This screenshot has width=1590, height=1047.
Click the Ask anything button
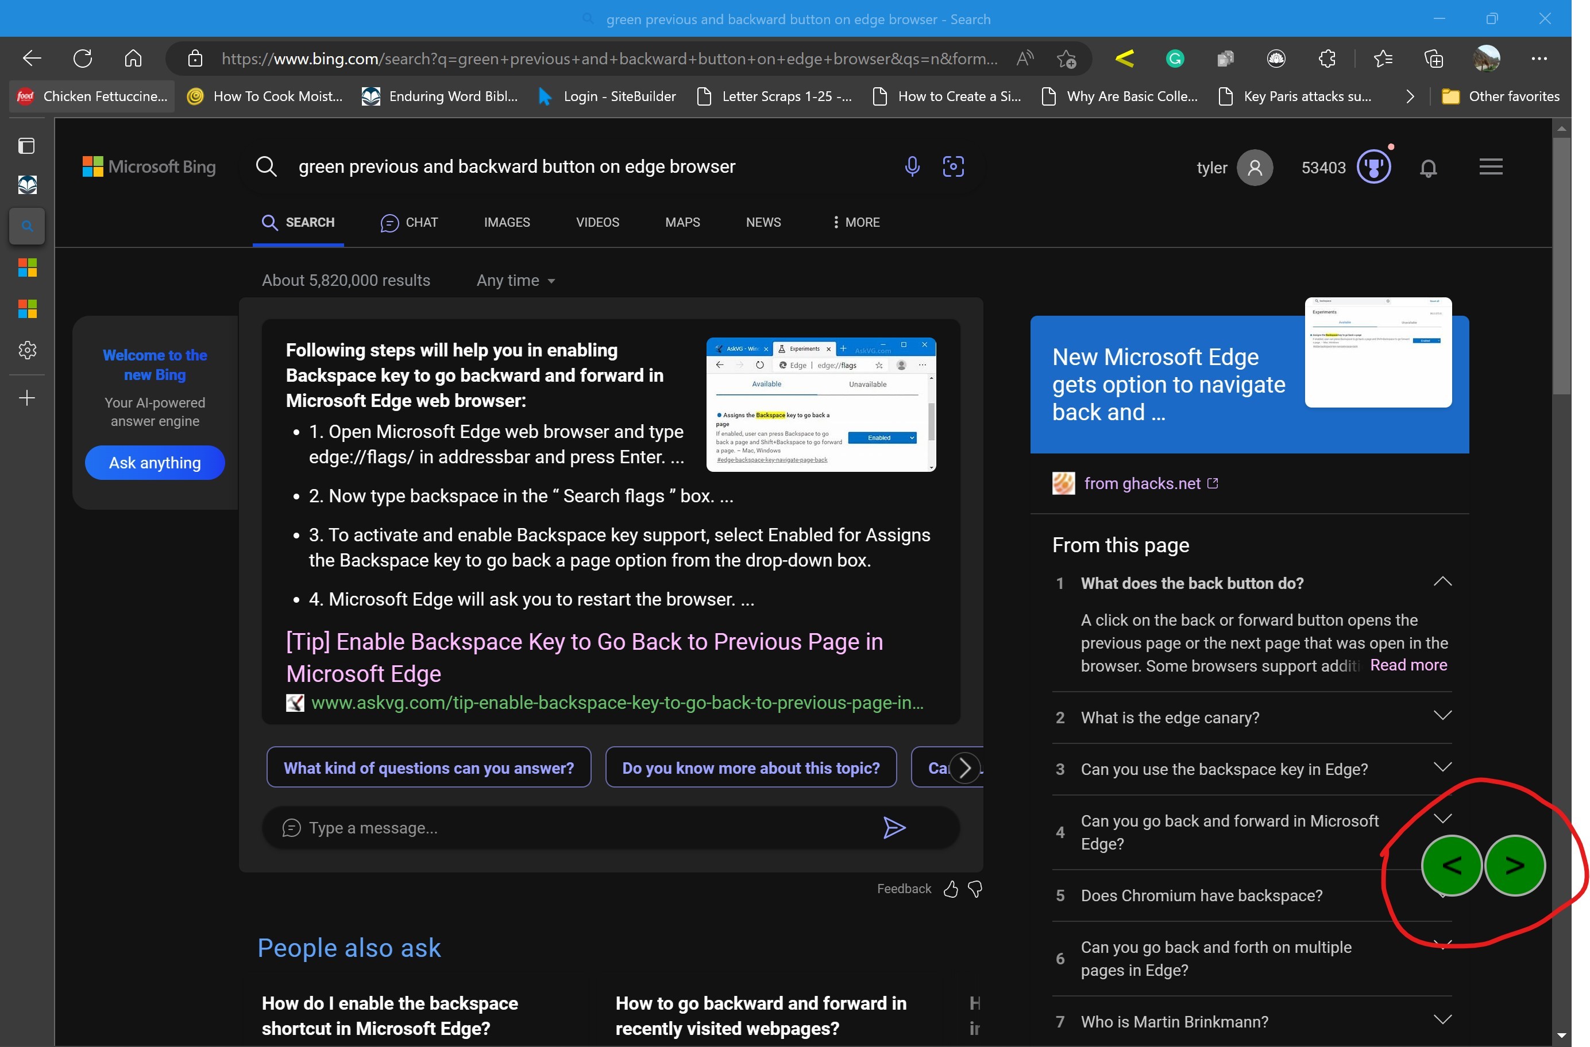[x=155, y=463]
